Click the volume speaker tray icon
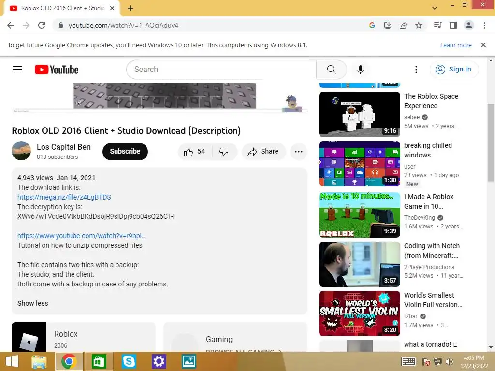This screenshot has height=371, width=495. coord(449,361)
